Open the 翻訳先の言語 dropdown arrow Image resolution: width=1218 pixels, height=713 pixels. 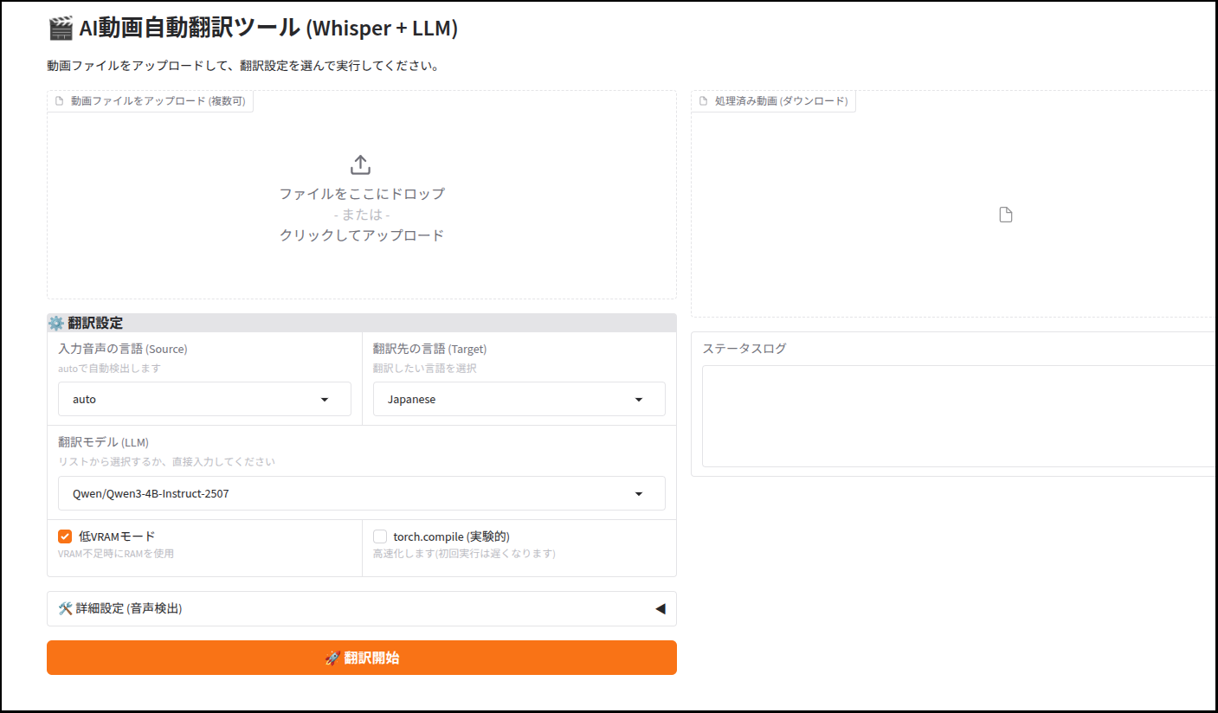639,400
